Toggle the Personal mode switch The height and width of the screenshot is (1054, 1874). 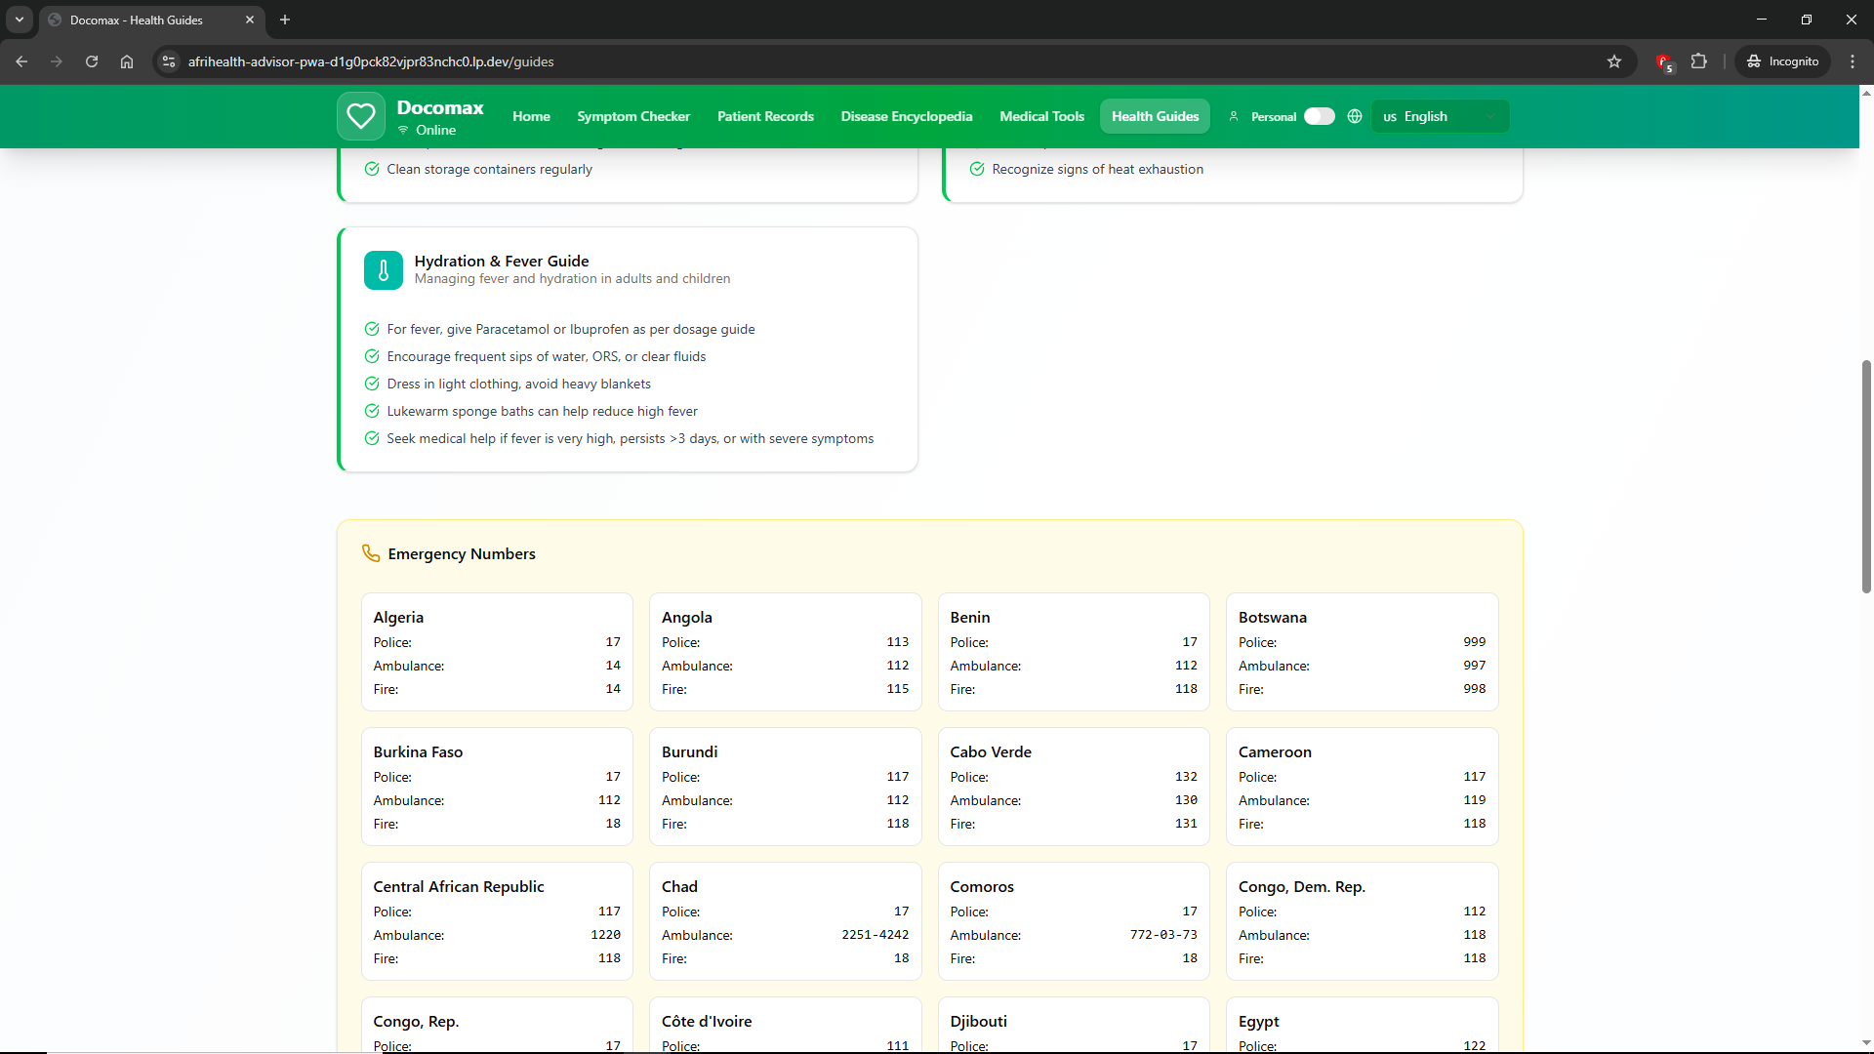(x=1319, y=116)
